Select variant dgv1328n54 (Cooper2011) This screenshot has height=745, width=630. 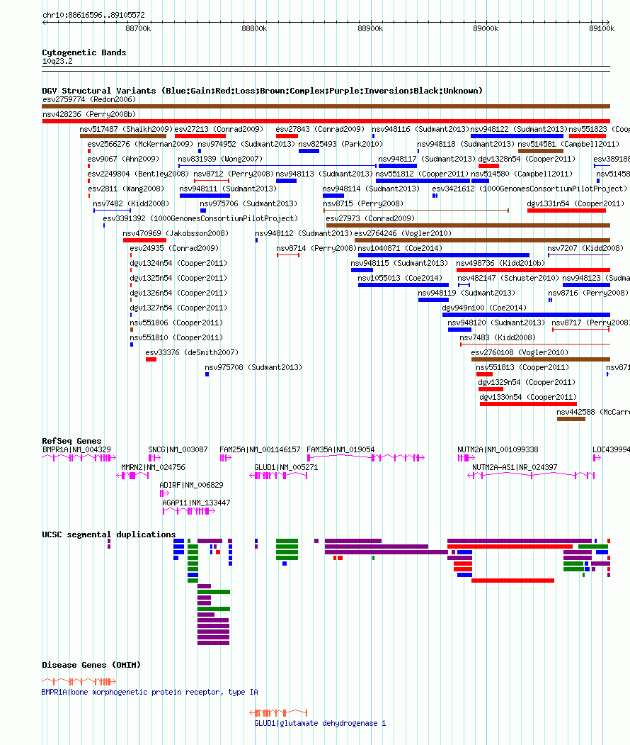pos(527,159)
